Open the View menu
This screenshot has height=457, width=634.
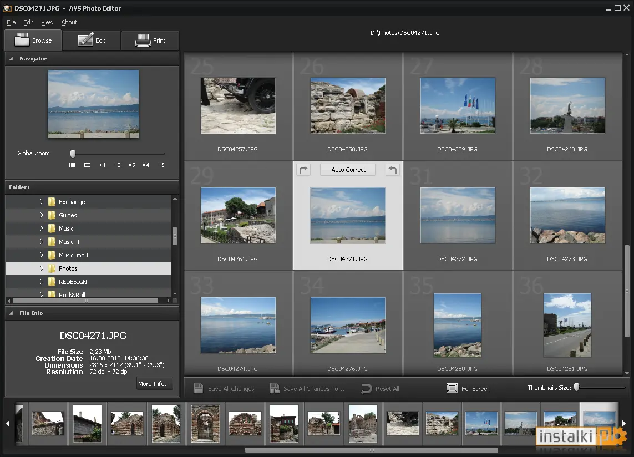coord(47,22)
